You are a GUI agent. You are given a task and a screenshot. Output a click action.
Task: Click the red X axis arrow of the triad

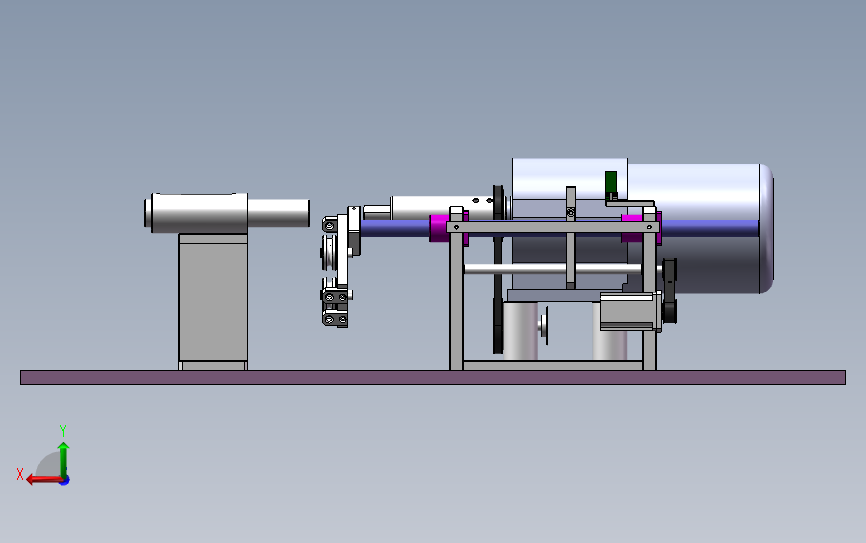tap(44, 479)
